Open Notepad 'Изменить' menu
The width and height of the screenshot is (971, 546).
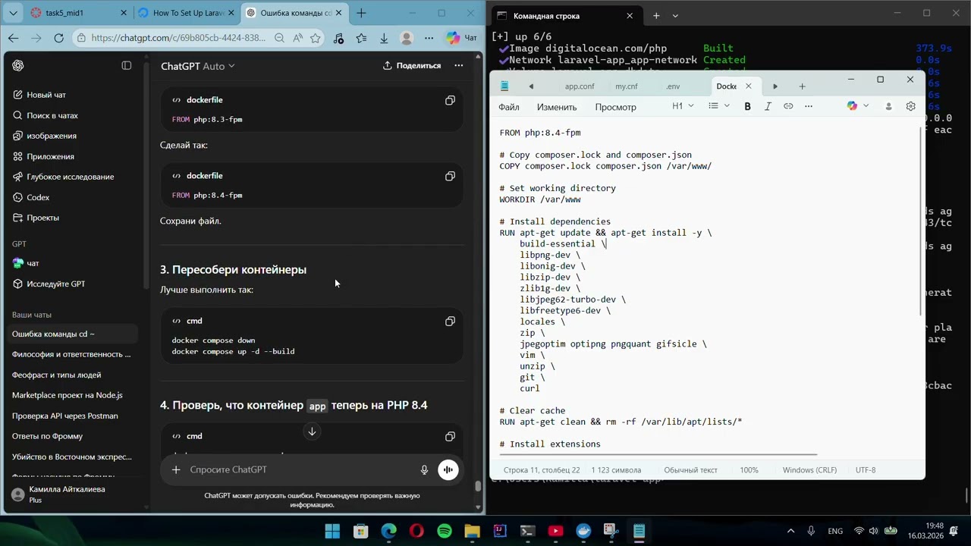(x=557, y=107)
